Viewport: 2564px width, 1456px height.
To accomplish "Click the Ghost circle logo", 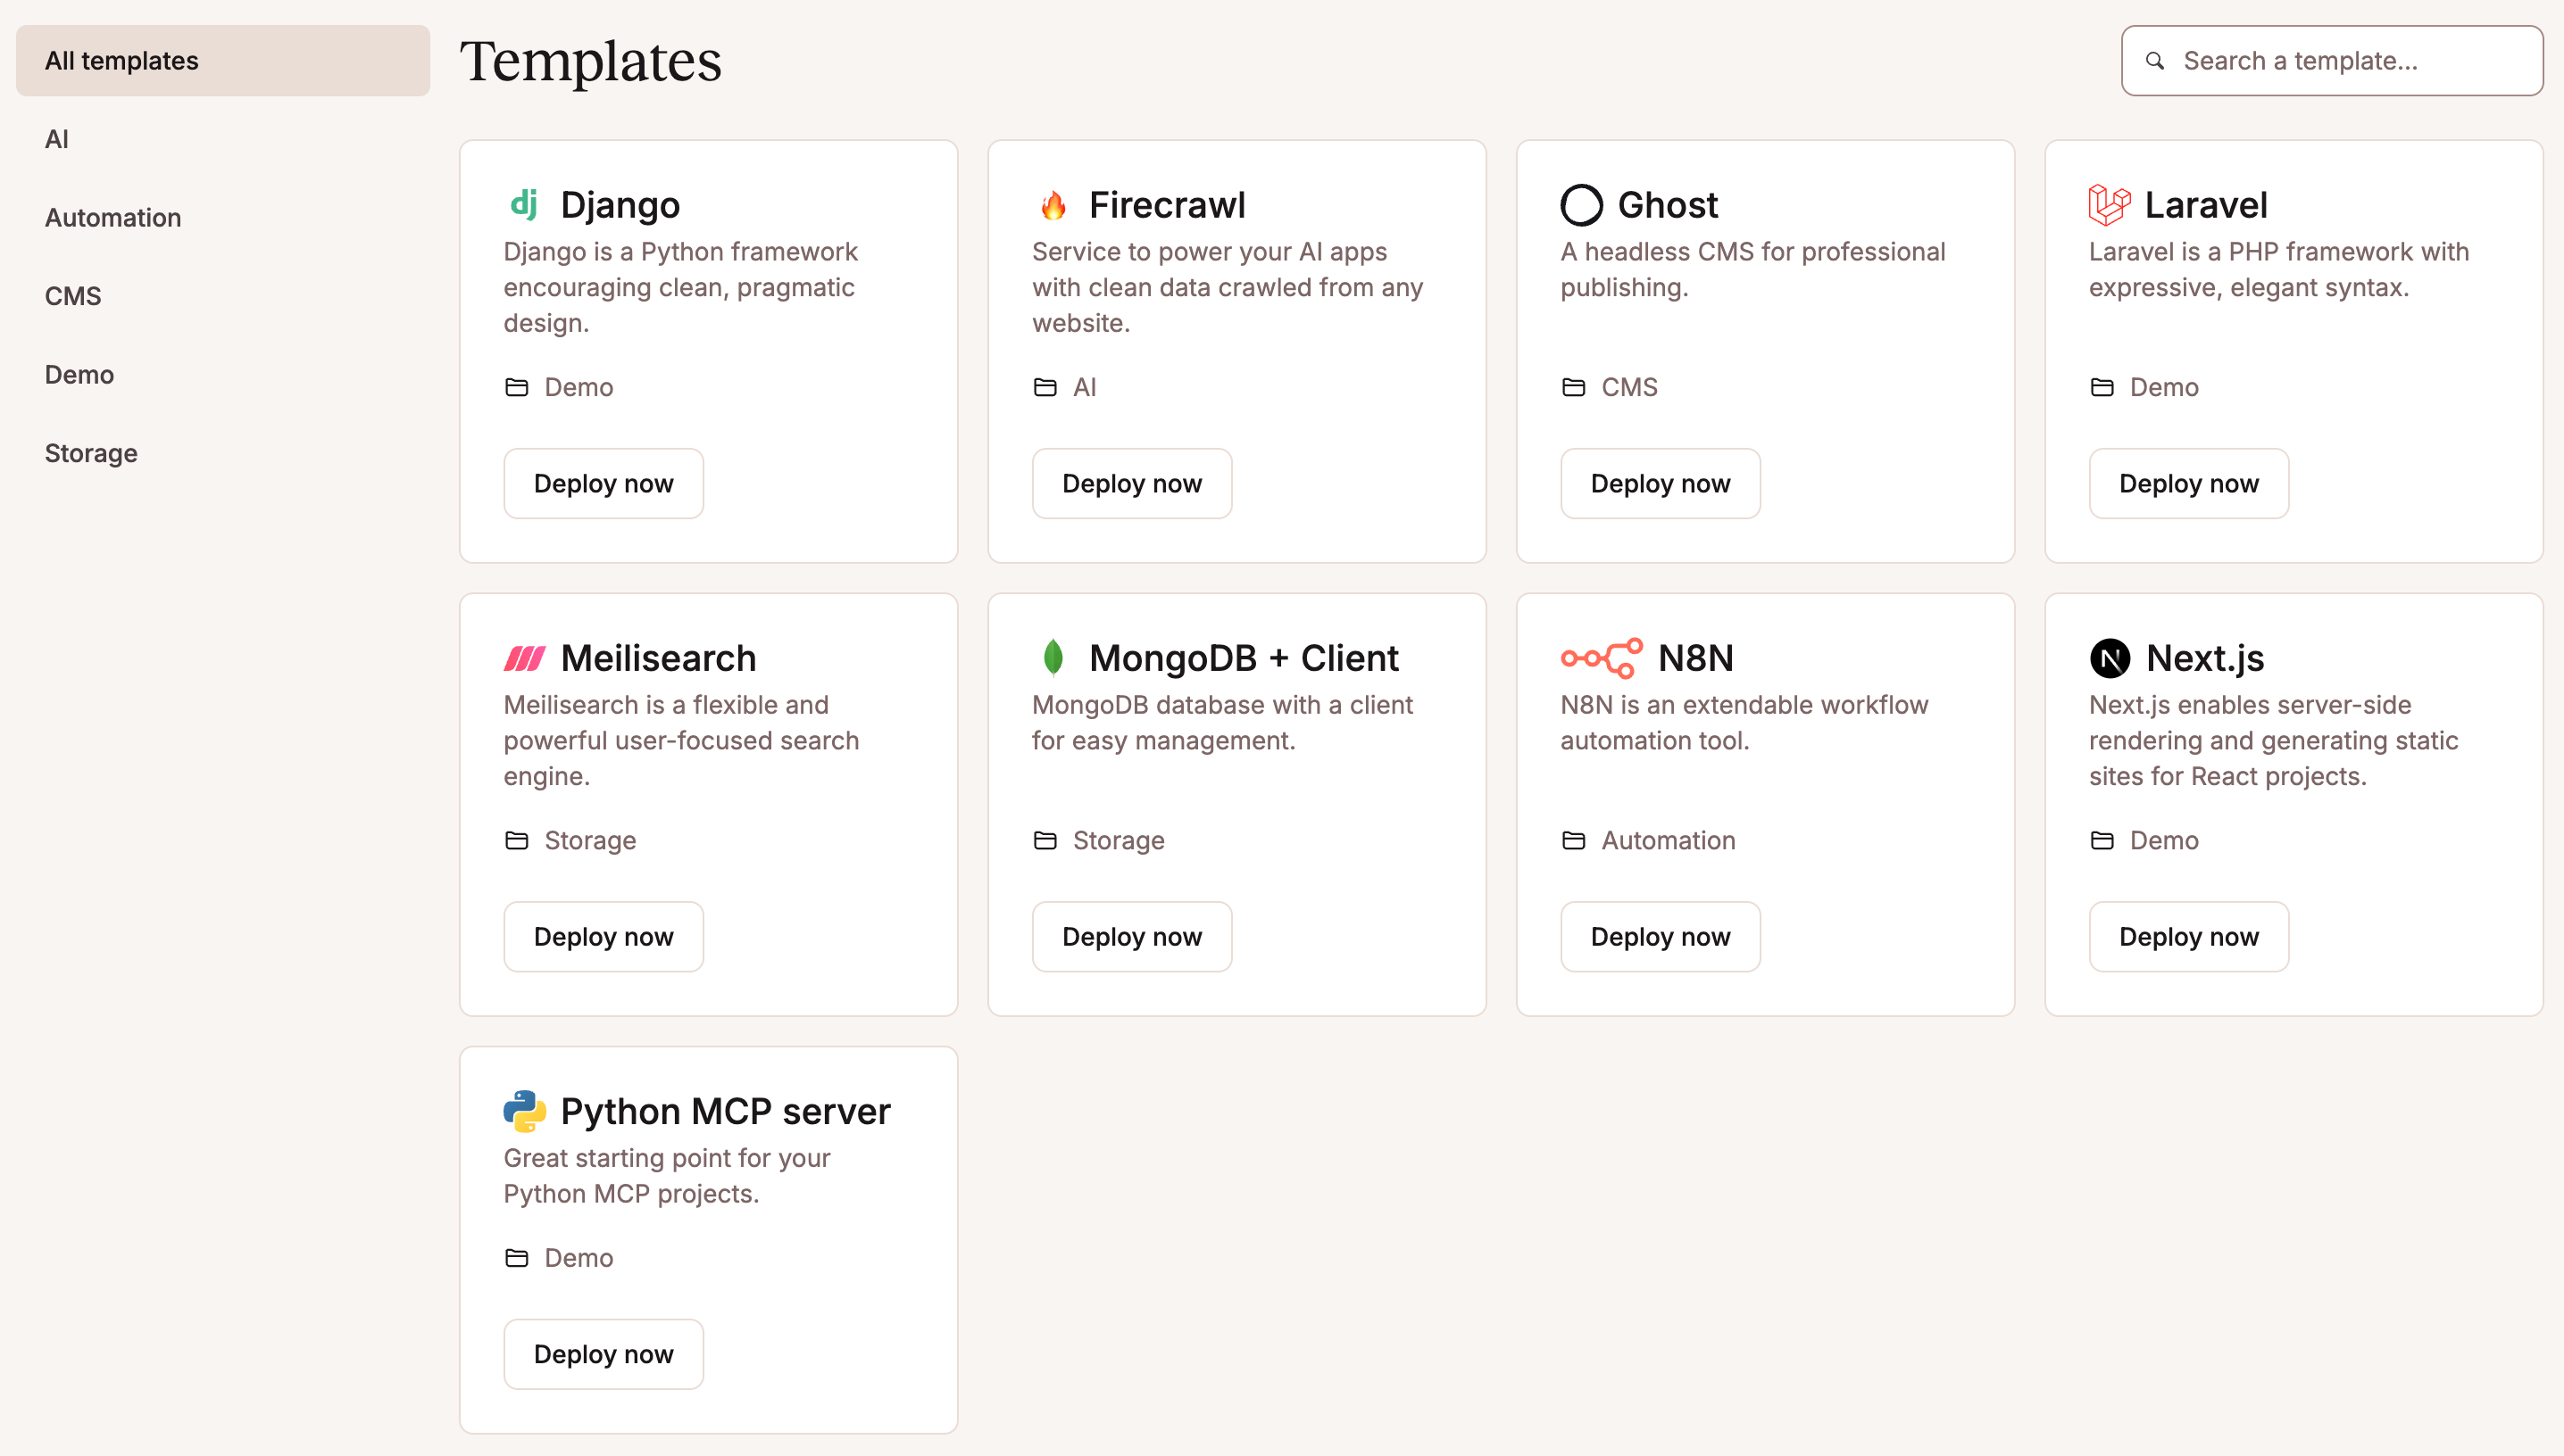I will click(x=1580, y=205).
